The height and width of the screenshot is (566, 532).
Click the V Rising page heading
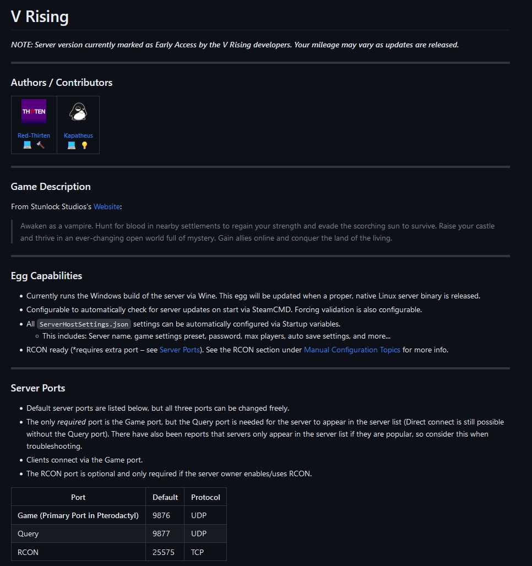(40, 17)
